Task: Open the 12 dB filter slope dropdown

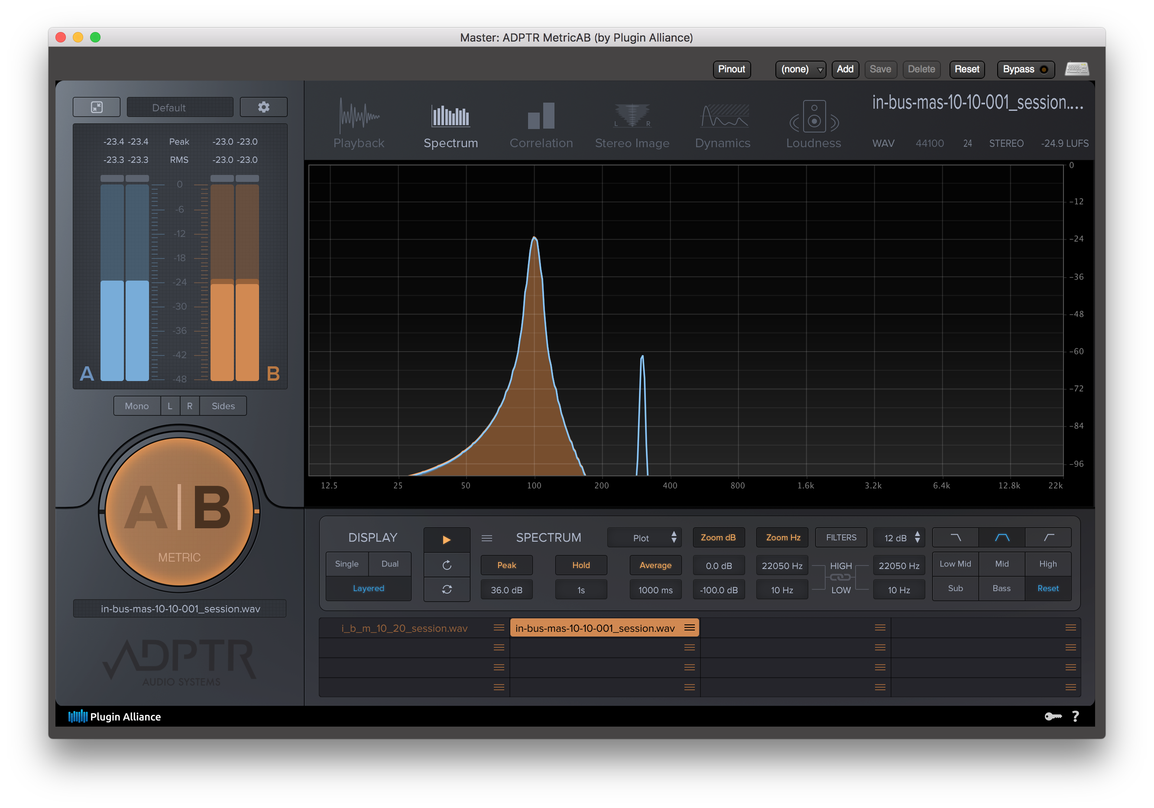Action: coord(899,538)
